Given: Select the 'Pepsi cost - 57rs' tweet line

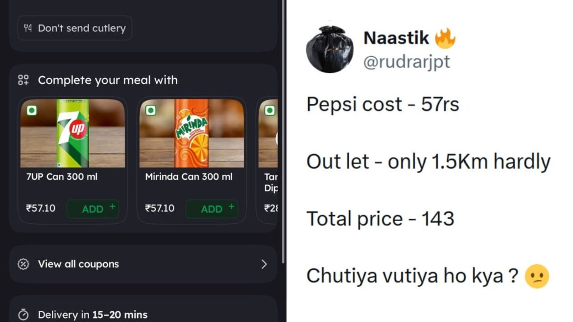Looking at the screenshot, I should click(382, 104).
